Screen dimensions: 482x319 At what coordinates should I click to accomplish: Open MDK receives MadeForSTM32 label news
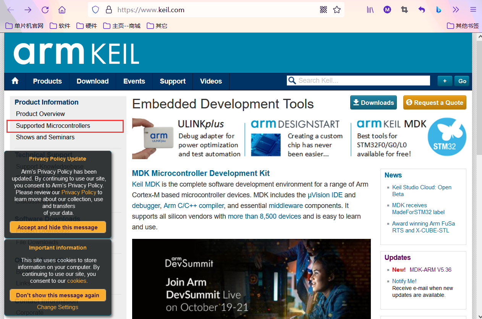[x=418, y=209]
